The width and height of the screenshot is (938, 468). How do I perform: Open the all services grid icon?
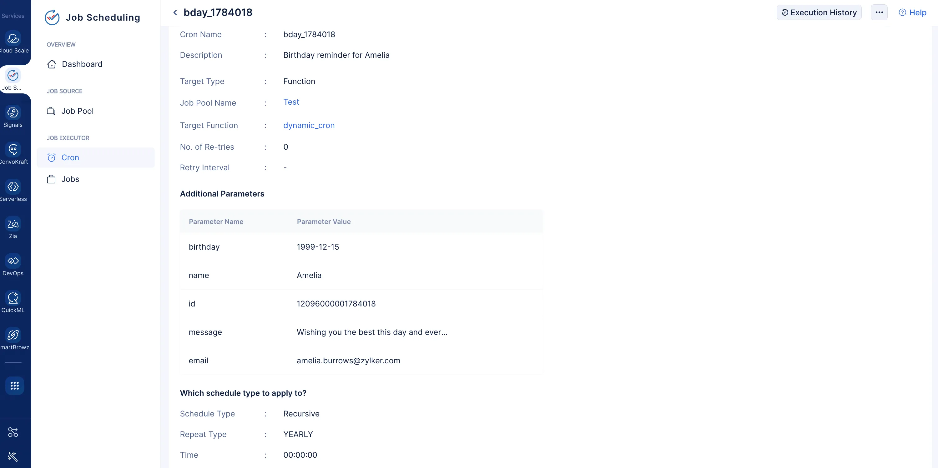coord(15,386)
